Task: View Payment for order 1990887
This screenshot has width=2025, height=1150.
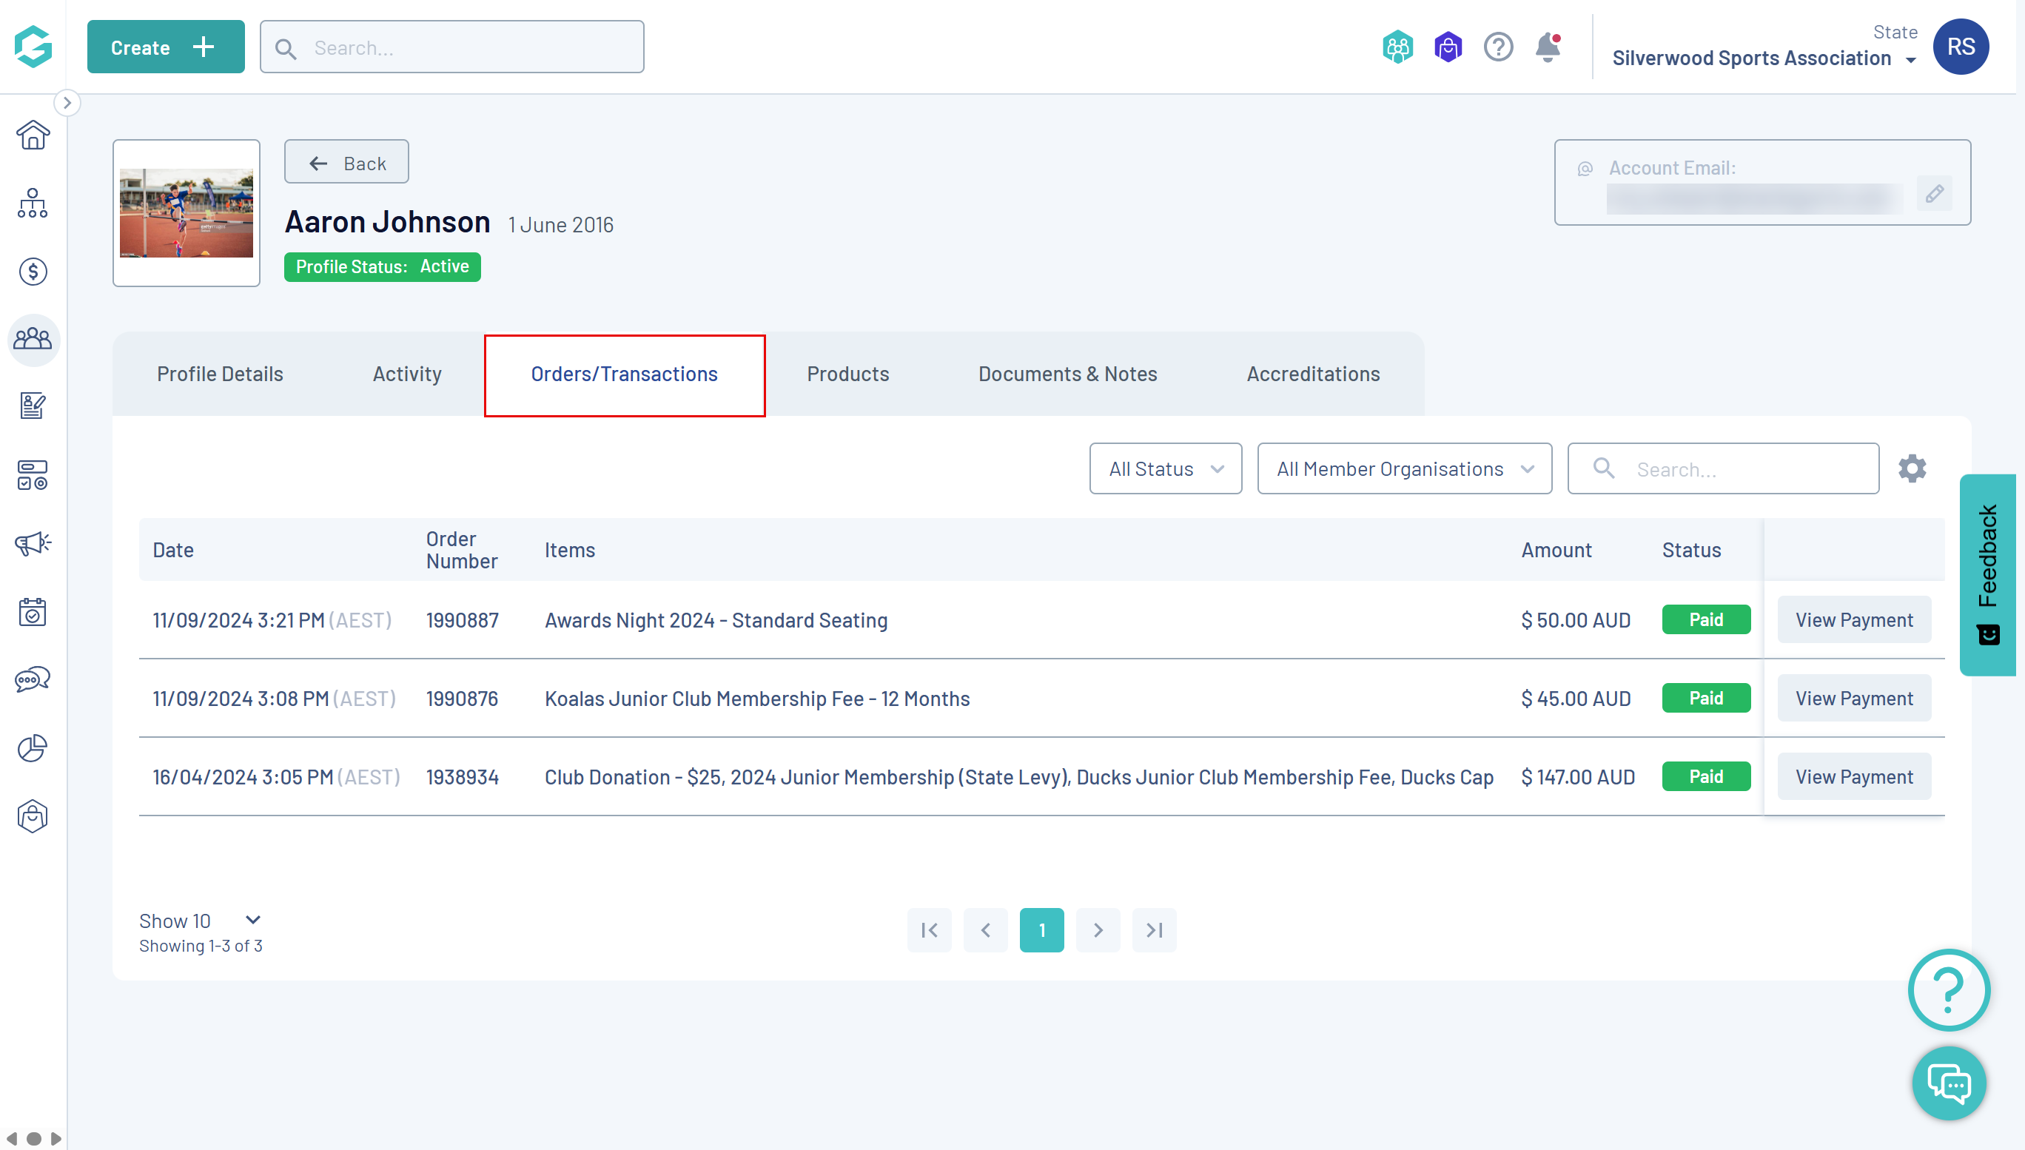Action: (1853, 620)
